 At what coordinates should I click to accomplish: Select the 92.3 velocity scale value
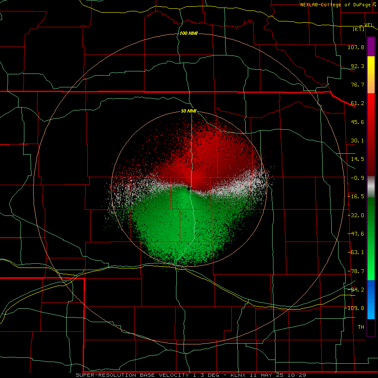(x=357, y=66)
